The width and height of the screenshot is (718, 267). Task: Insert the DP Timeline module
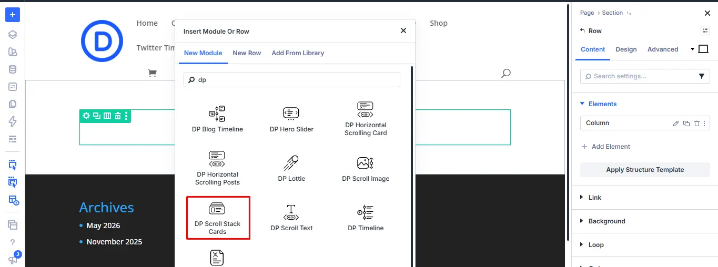(x=366, y=218)
